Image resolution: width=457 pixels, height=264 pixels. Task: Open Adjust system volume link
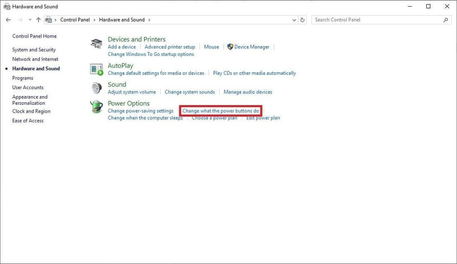(132, 92)
